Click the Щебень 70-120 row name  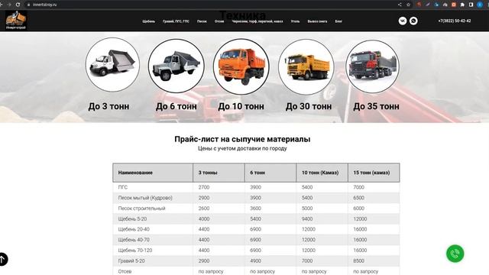coord(135,251)
